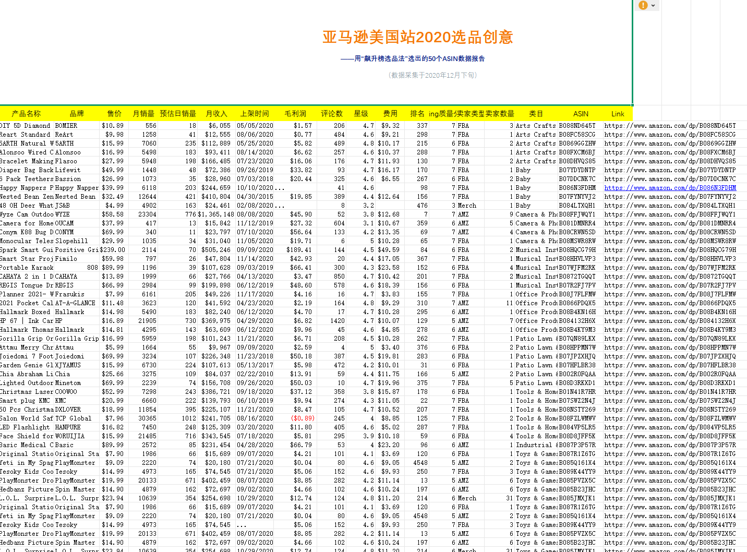Click the Nested Bean Zen product name cell
Screen dimensions: 747x552
[27, 197]
